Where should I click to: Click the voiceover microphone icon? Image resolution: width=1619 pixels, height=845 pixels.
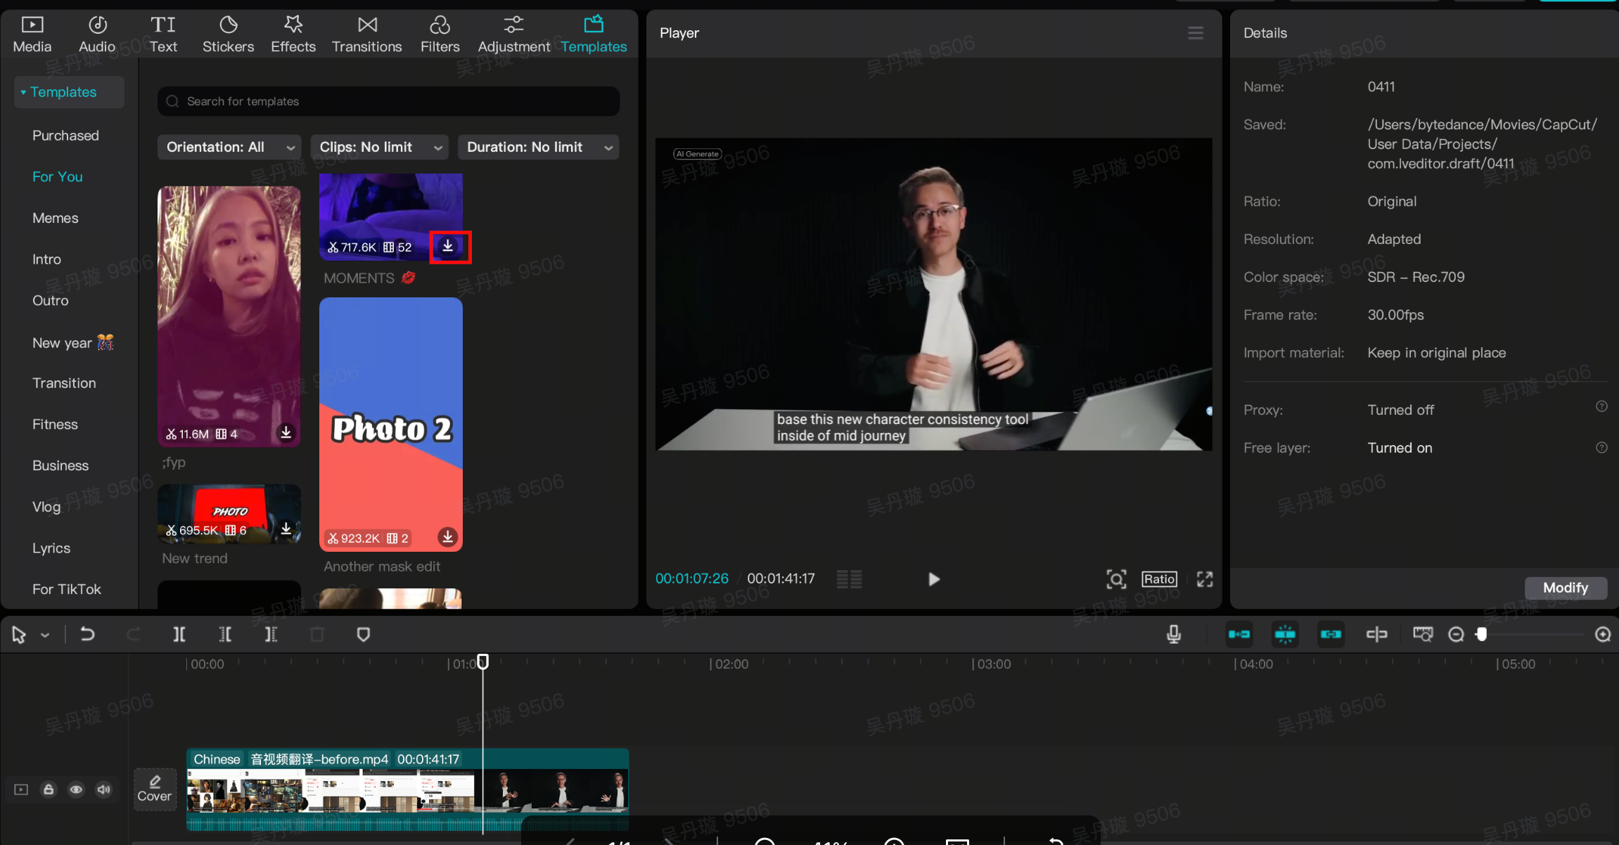click(x=1174, y=634)
